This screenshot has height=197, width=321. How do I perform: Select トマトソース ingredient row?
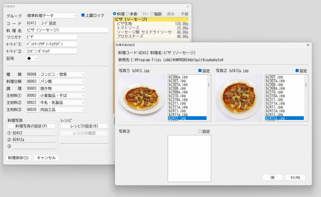pyautogui.click(x=152, y=28)
